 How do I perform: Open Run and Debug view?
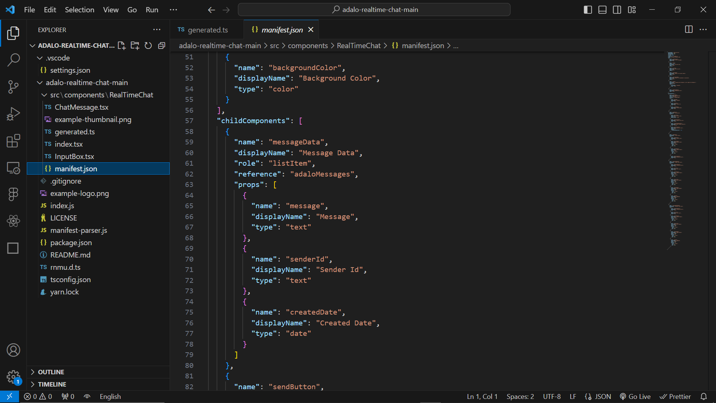coord(13,114)
